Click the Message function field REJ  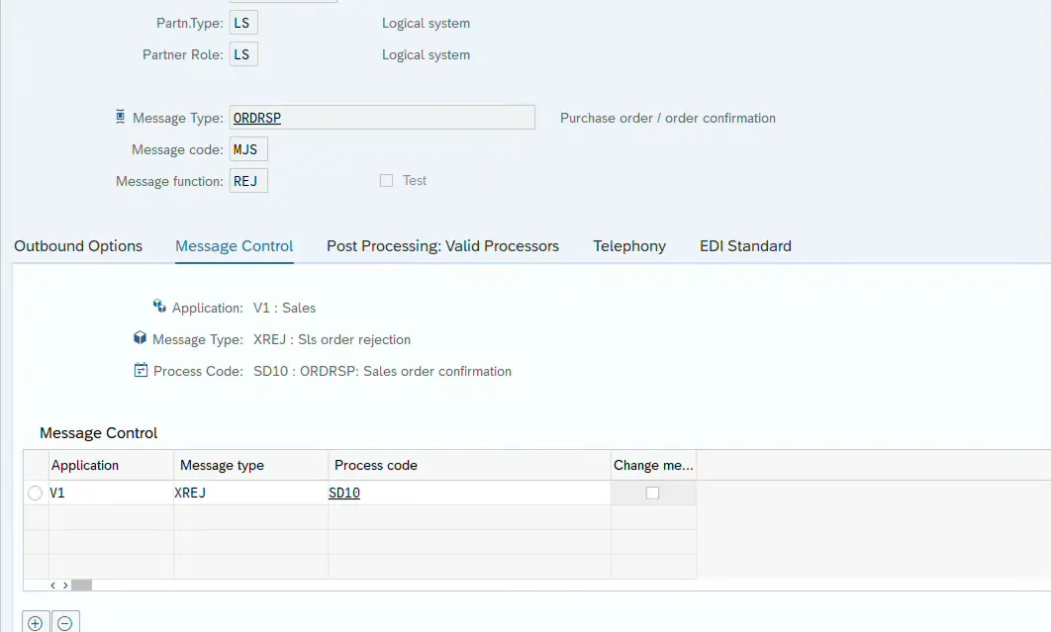[x=248, y=181]
